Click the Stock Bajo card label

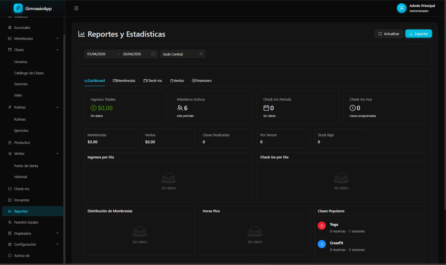click(326, 135)
